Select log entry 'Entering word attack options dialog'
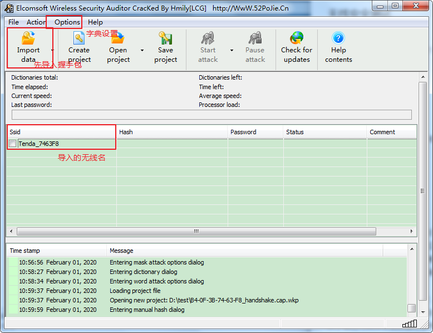433x333 pixels. (157, 281)
